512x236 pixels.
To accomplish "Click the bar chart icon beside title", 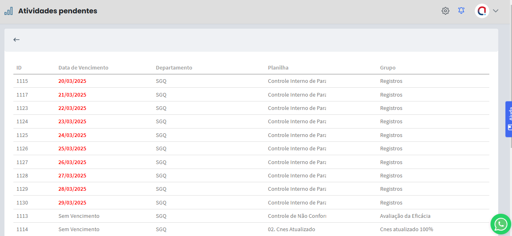I will [x=9, y=11].
